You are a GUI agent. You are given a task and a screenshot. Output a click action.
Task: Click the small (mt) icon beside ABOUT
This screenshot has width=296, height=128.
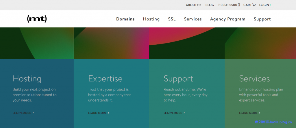199,5
